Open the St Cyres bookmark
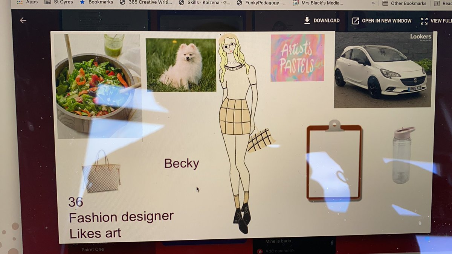452x254 pixels. [59, 2]
